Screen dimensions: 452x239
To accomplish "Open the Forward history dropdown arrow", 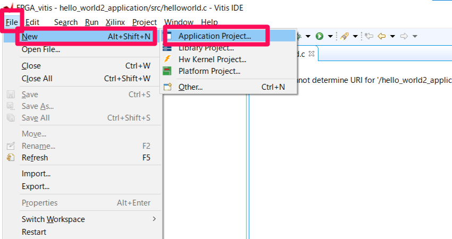I will pyautogui.click(x=415, y=36).
